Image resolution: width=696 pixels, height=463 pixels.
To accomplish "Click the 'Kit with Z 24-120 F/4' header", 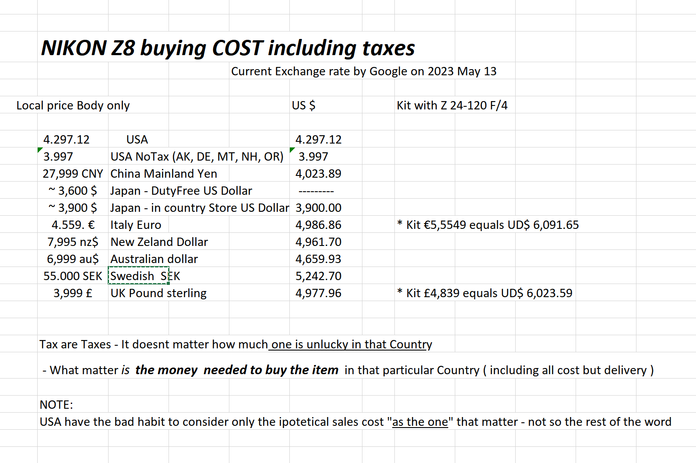I will [x=452, y=105].
